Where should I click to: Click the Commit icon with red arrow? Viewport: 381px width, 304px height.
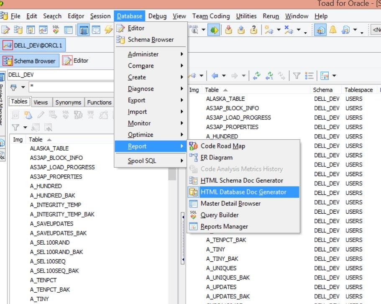pyautogui.click(x=228, y=30)
